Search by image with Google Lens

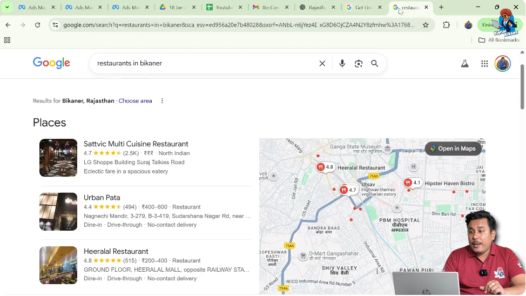pyautogui.click(x=358, y=63)
